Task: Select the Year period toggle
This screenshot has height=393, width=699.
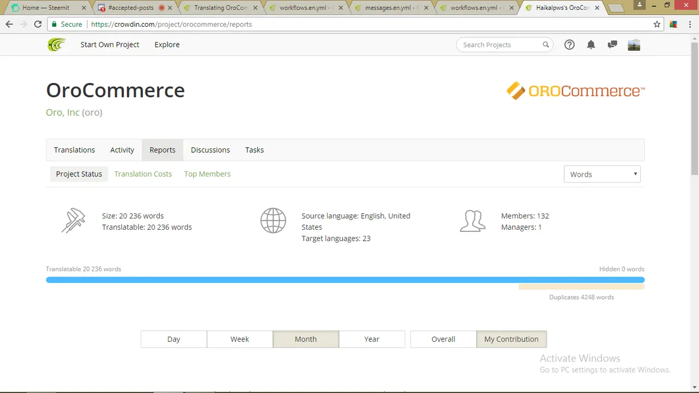Action: [x=372, y=339]
